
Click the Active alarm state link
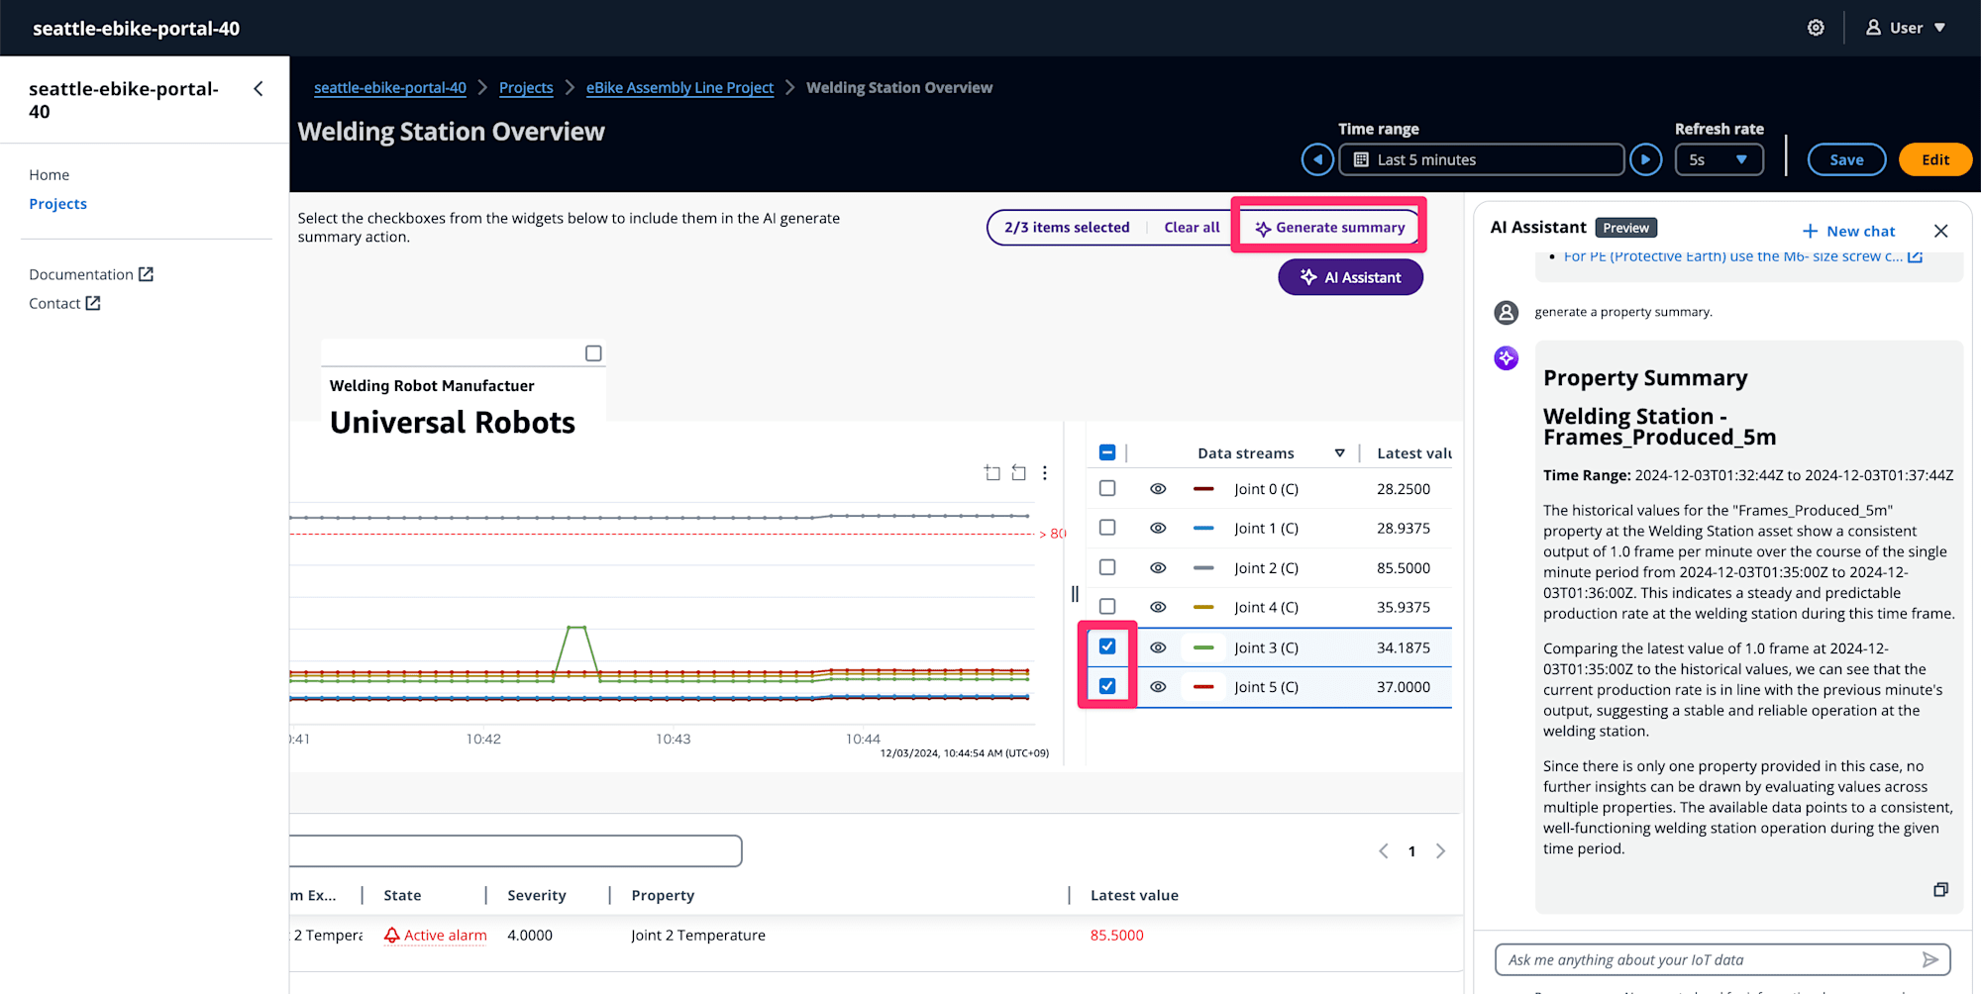(436, 936)
